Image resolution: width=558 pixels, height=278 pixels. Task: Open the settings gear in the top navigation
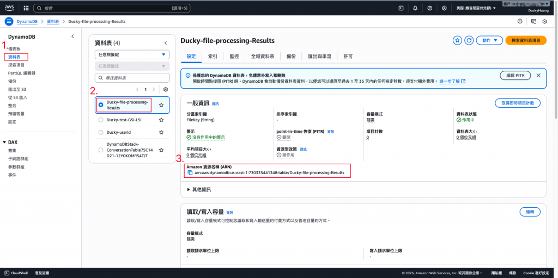(444, 8)
